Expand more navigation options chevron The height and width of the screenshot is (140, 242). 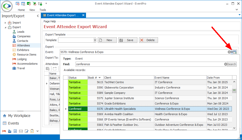pos(37,131)
